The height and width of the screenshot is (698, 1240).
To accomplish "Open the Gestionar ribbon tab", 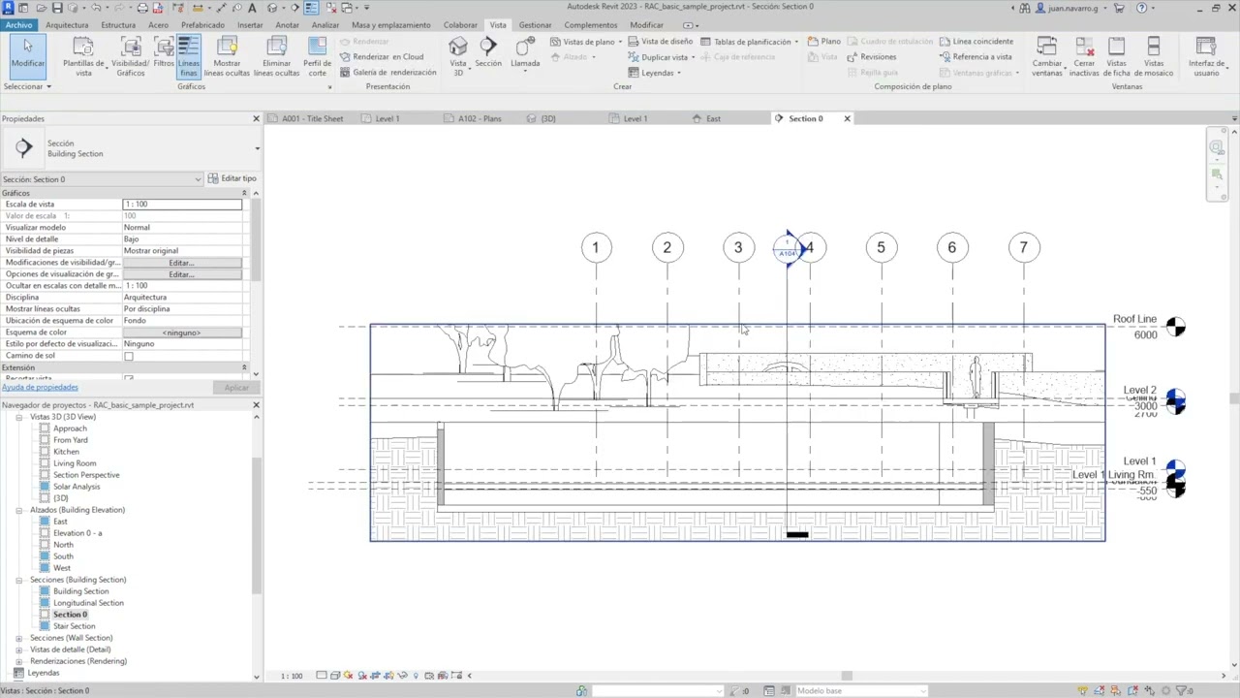I will 535,24.
